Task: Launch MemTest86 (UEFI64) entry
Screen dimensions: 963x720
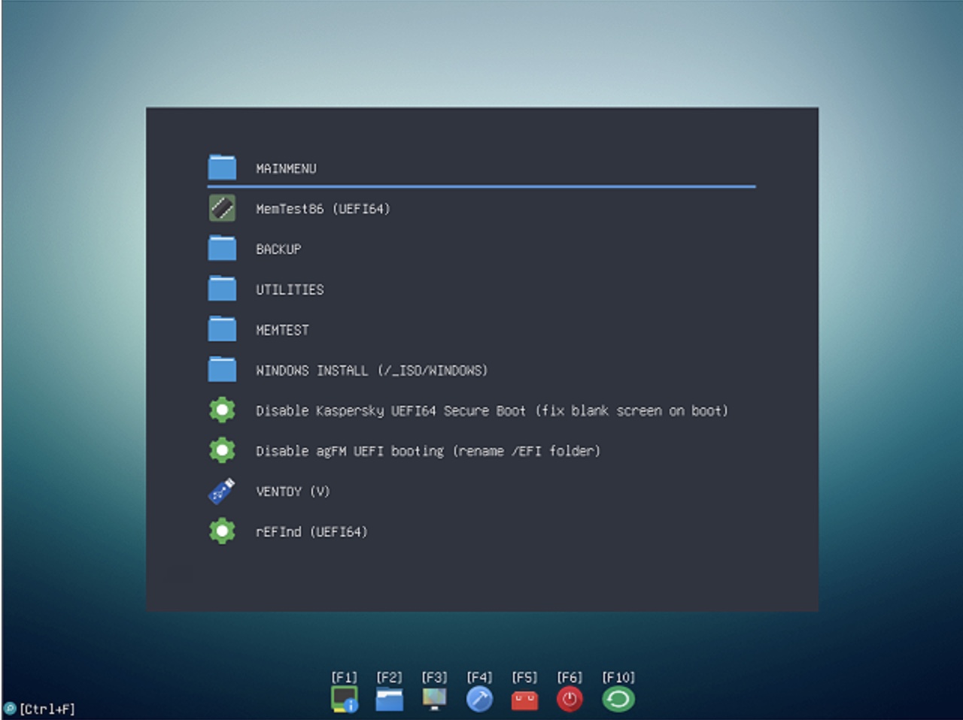Action: click(323, 209)
